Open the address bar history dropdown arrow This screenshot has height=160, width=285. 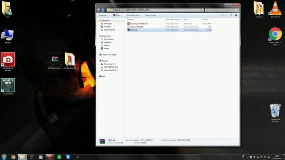(199, 10)
